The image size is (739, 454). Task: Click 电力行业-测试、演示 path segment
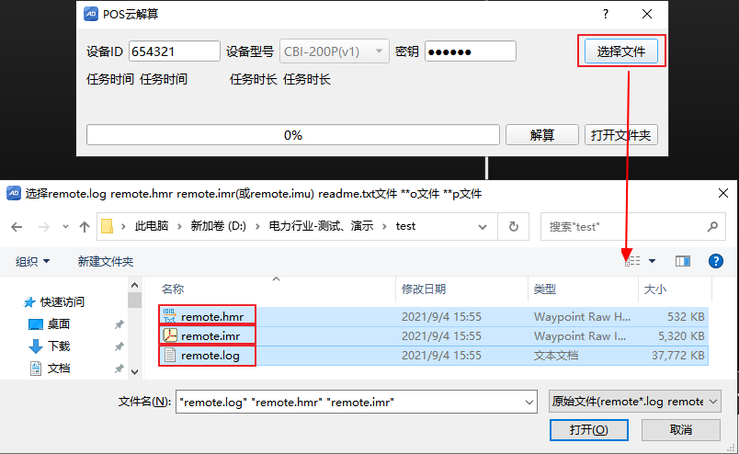tap(321, 226)
